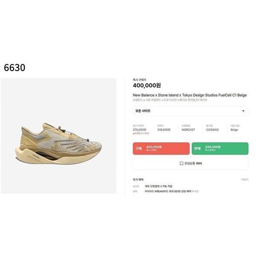Viewport: 256px width, 256px height.
Task: Click the red 구매 400,000원 button
Action: [161, 148]
